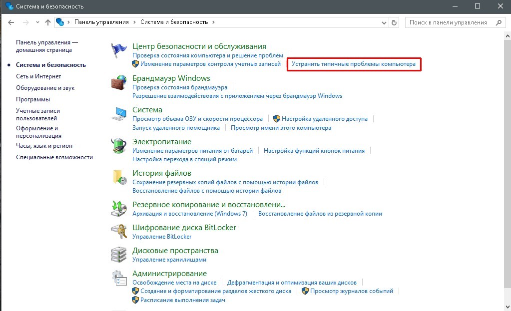The width and height of the screenshot is (511, 311).
Task: Click the System monitor icon
Action: pos(118,114)
